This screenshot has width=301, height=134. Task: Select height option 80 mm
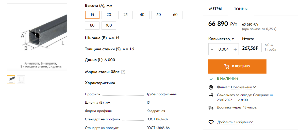click(x=92, y=25)
